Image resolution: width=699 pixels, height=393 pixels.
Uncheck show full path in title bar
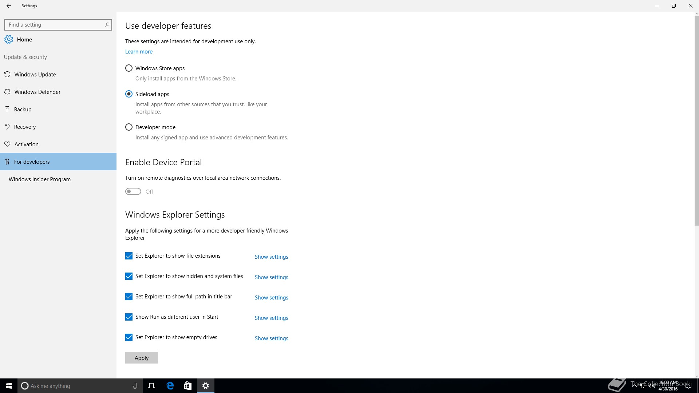pyautogui.click(x=129, y=297)
